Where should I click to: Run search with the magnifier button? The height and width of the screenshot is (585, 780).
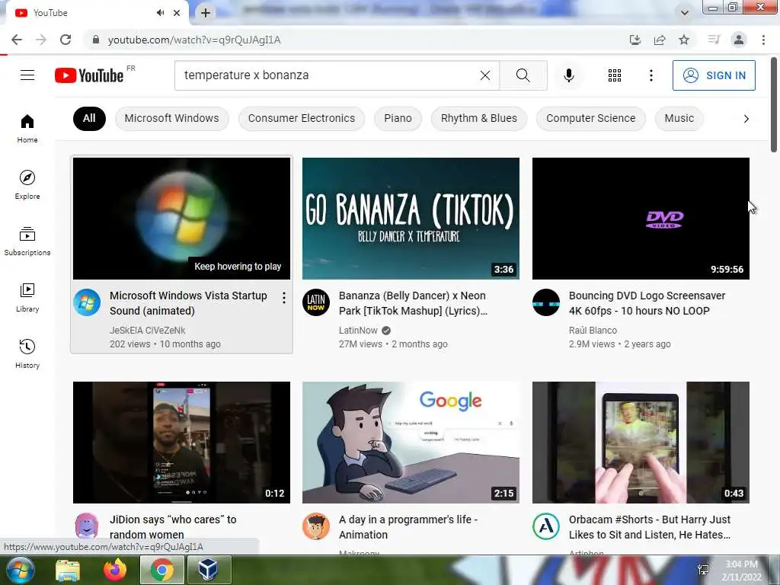coord(523,75)
